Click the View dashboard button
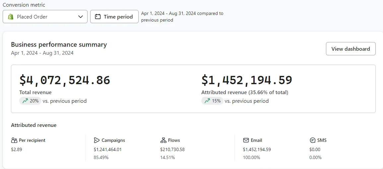Viewport: 383px width, 169px height. click(351, 49)
